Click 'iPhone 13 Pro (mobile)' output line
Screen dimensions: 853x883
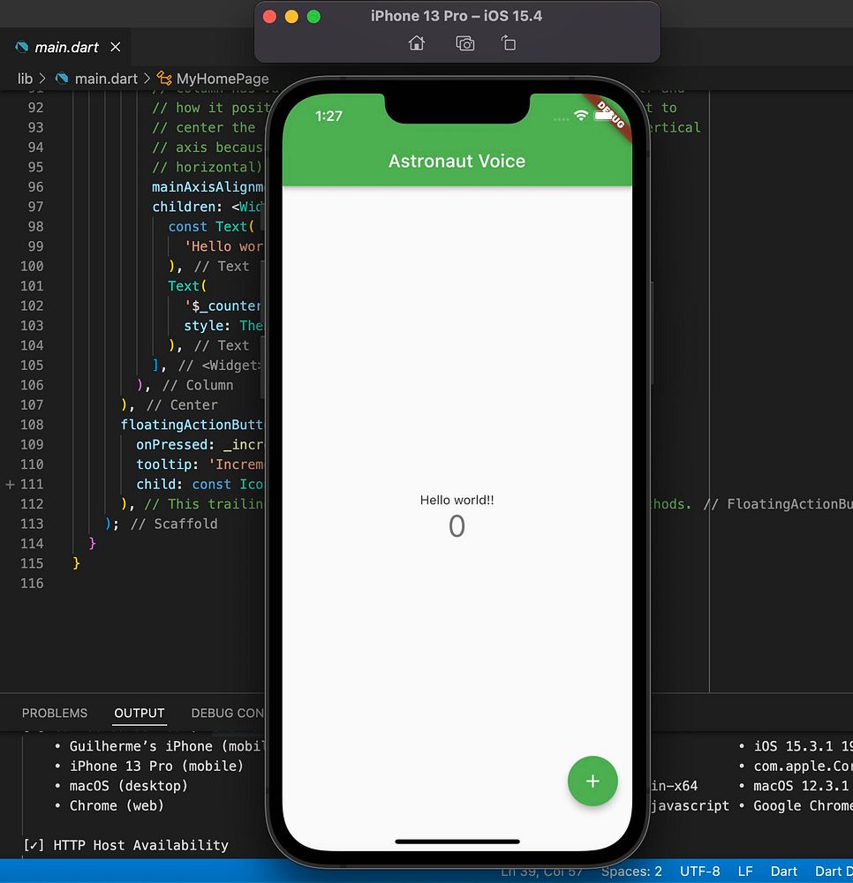tap(156, 766)
